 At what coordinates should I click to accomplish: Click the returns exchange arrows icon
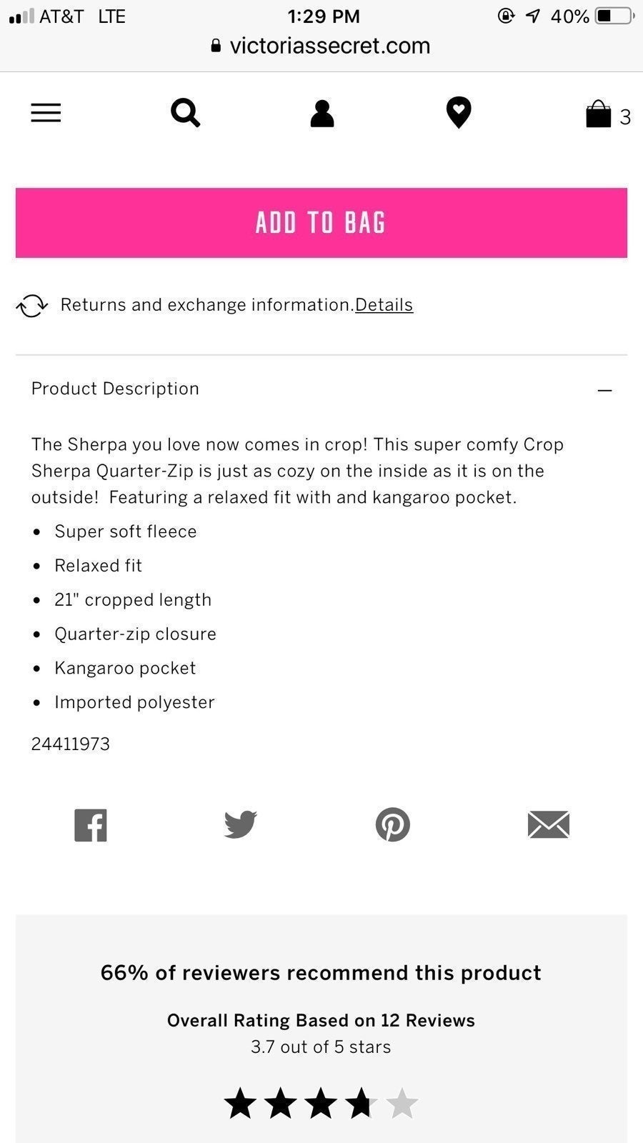pos(32,306)
